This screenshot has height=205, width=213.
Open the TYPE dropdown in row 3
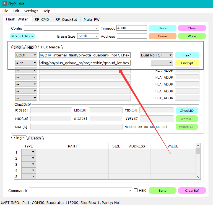click(28, 164)
